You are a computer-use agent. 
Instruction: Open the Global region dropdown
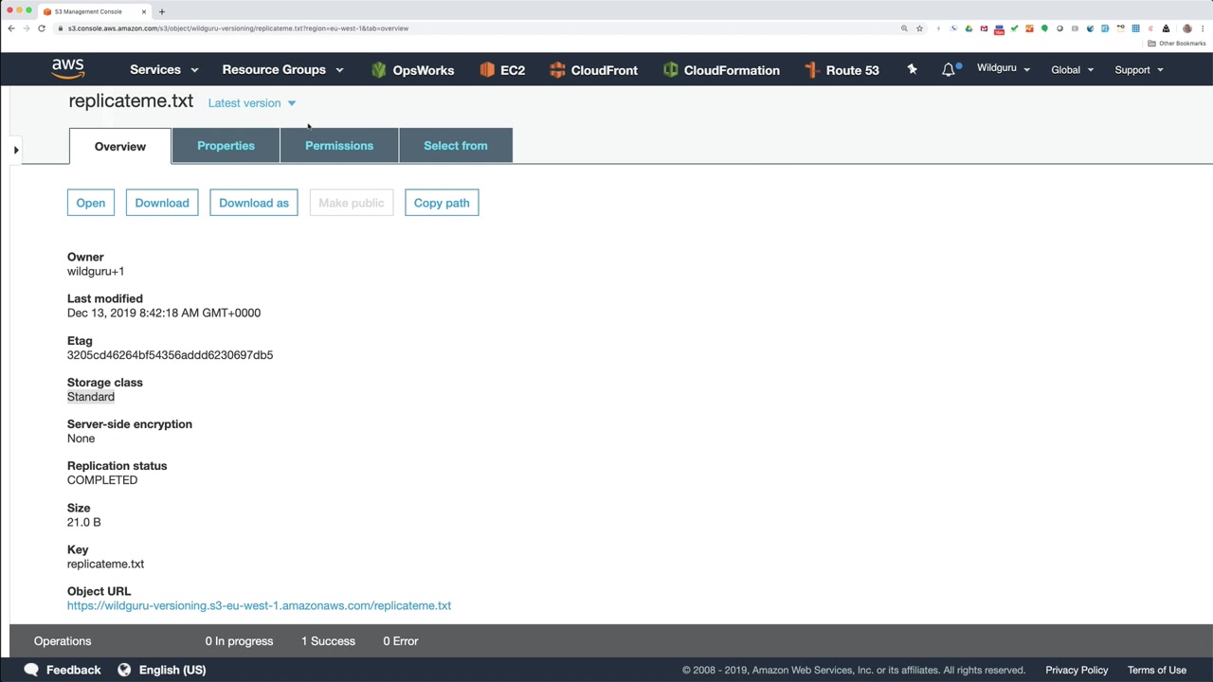coord(1073,70)
